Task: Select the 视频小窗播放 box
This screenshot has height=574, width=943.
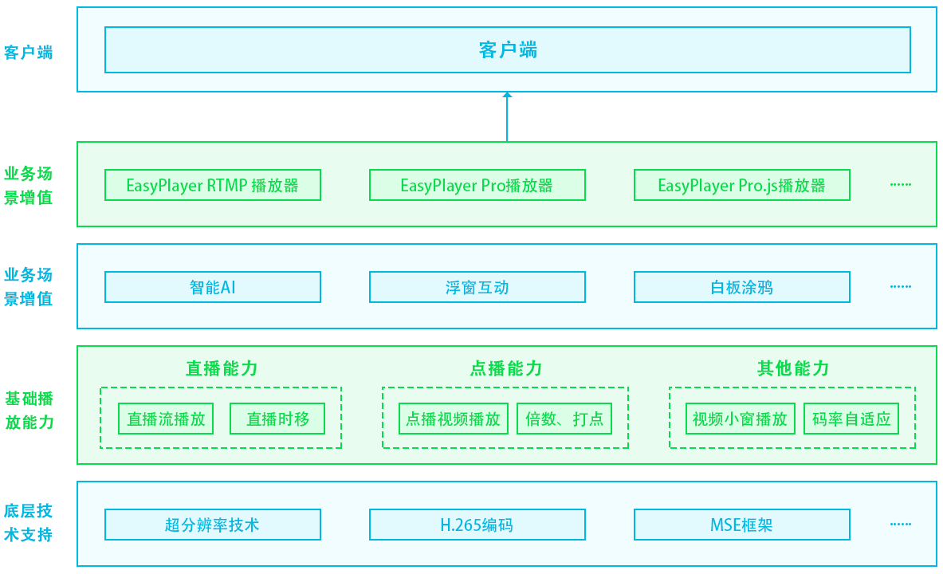Action: pos(740,419)
